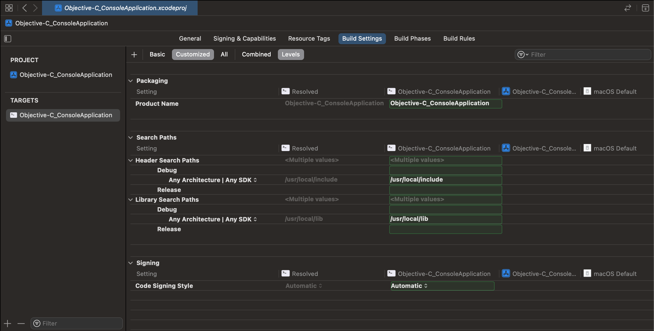Go forward with the right chevron
This screenshot has height=331, width=654.
[x=35, y=8]
